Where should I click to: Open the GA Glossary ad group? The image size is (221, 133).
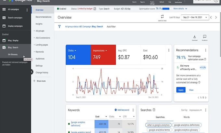click(x=13, y=54)
